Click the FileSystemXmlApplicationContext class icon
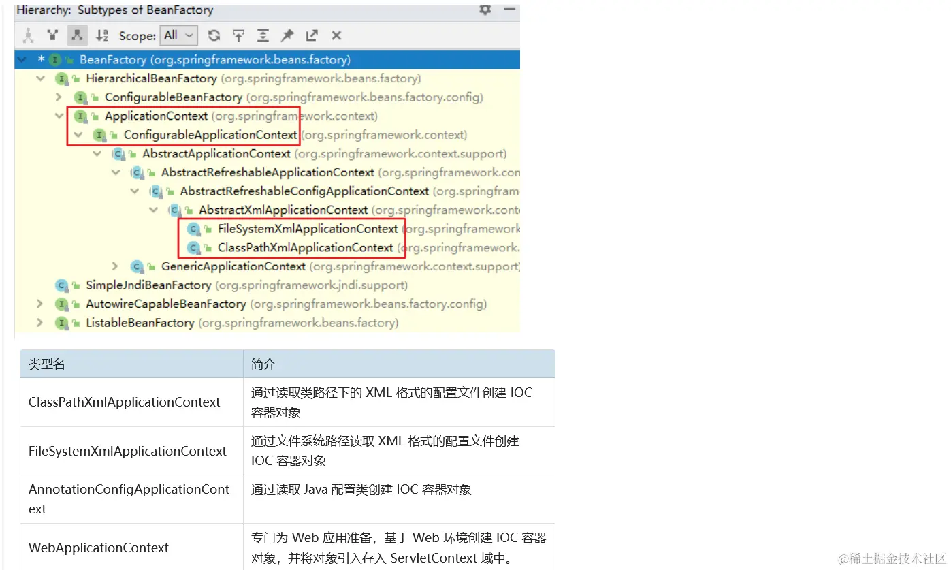This screenshot has height=570, width=951. click(193, 229)
